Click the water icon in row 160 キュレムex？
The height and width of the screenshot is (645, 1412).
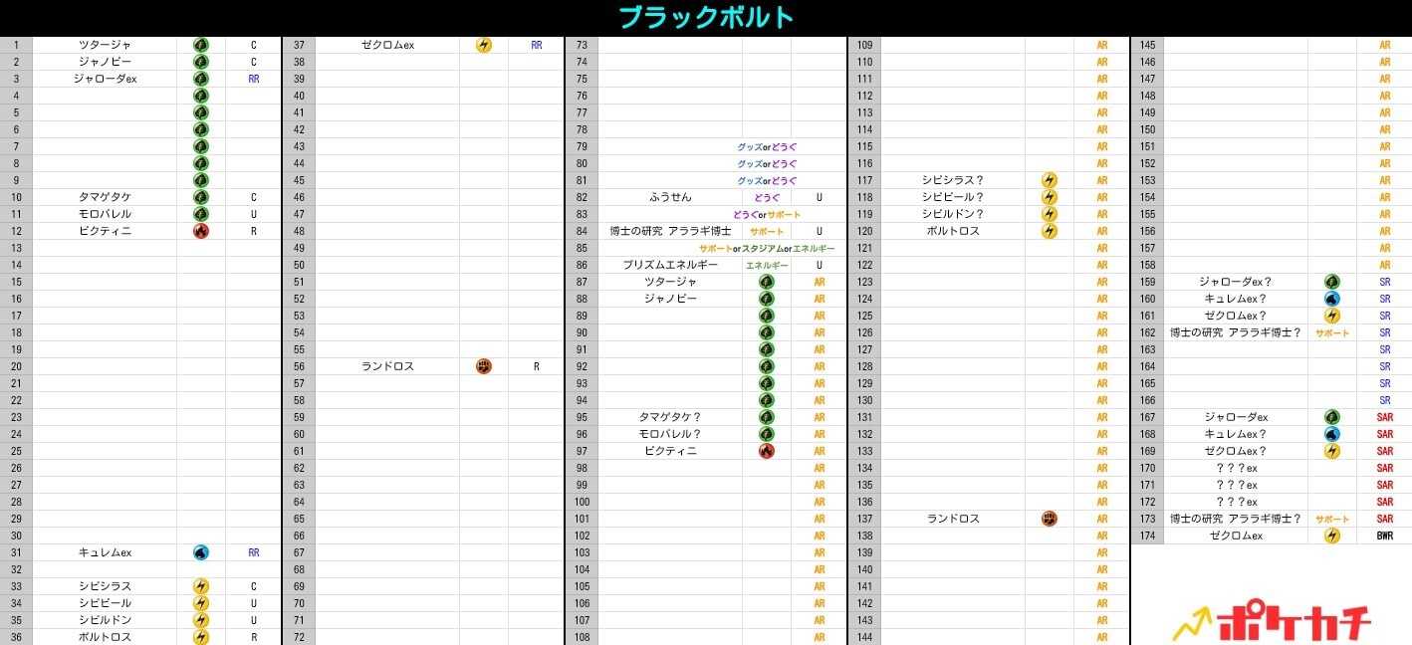point(1332,299)
